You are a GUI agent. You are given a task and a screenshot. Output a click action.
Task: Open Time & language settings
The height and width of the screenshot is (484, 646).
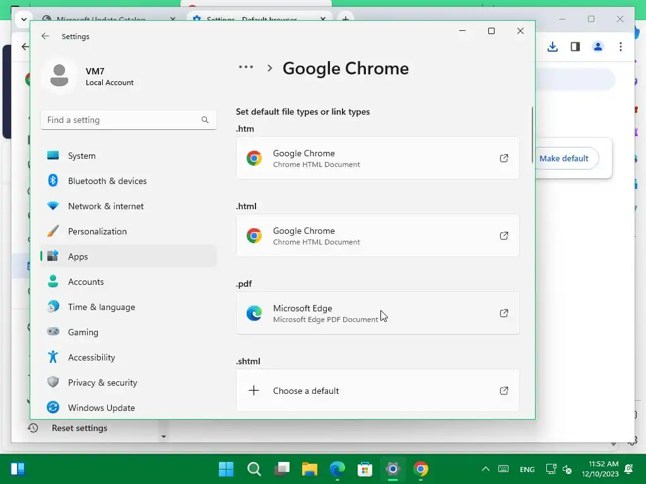coord(129,307)
